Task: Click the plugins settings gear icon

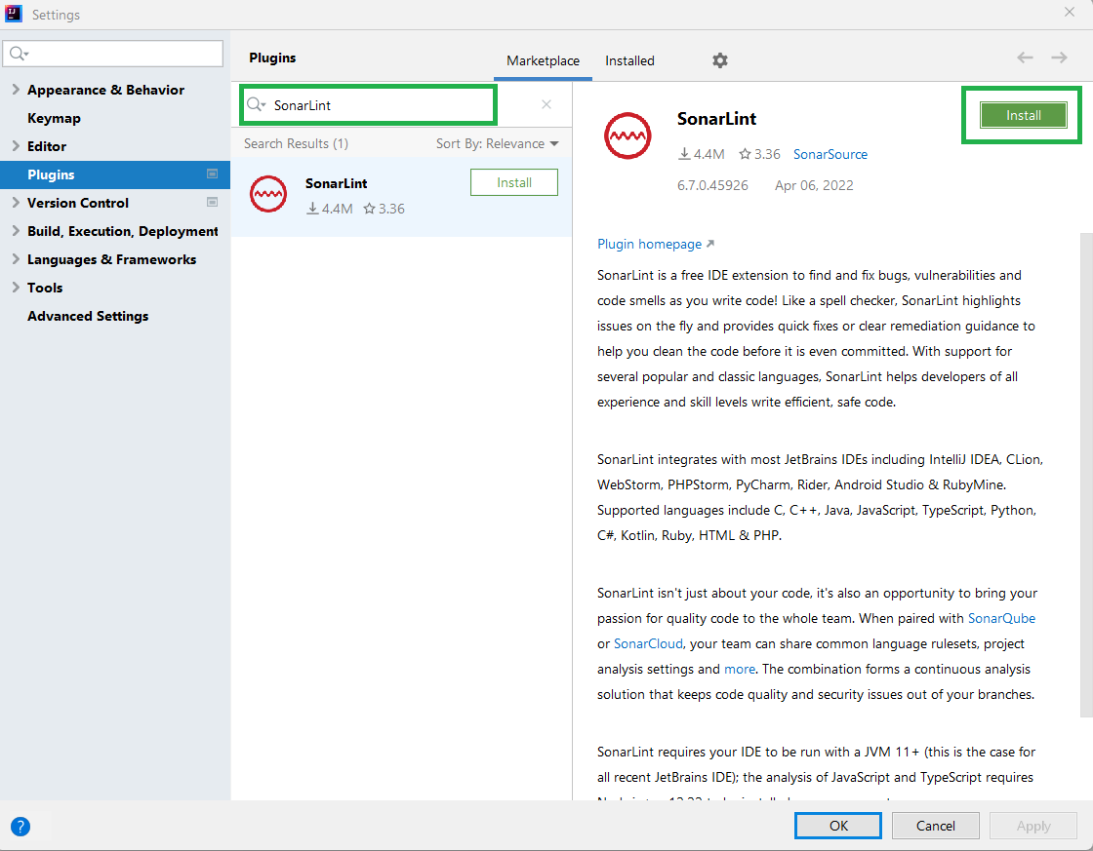Action: pos(720,60)
